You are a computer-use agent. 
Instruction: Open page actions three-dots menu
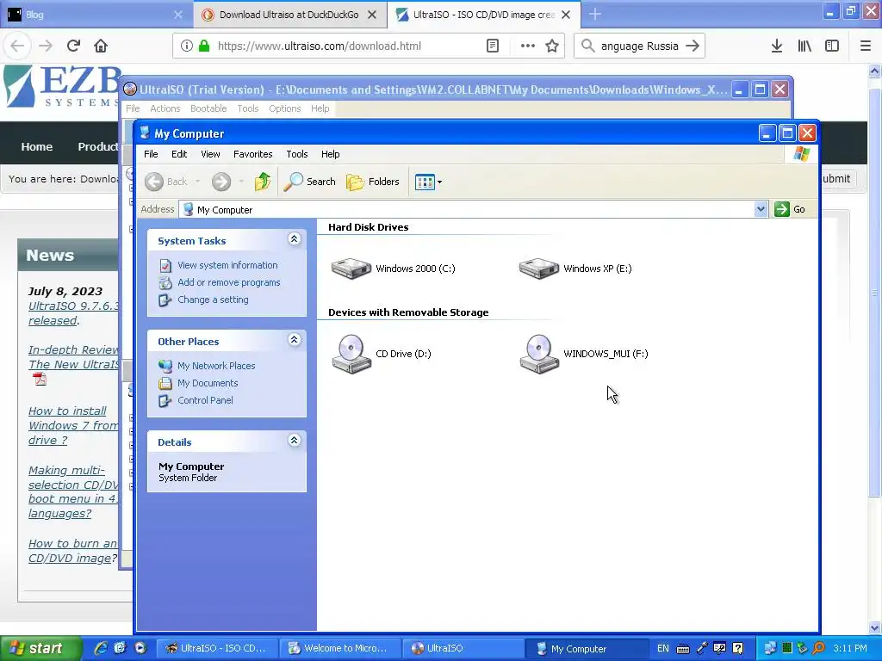click(x=527, y=46)
